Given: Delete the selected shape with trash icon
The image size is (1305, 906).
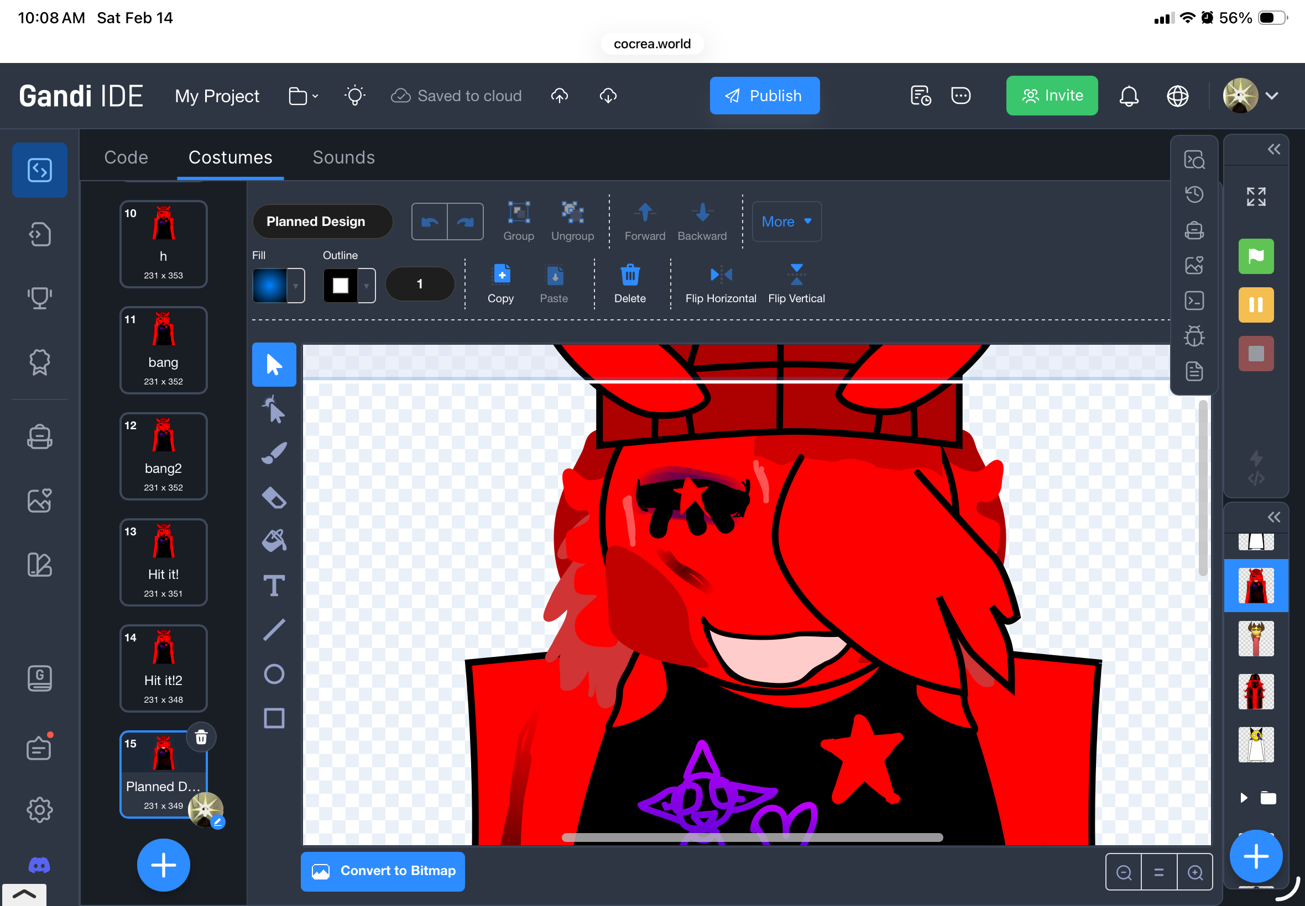Looking at the screenshot, I should point(629,275).
